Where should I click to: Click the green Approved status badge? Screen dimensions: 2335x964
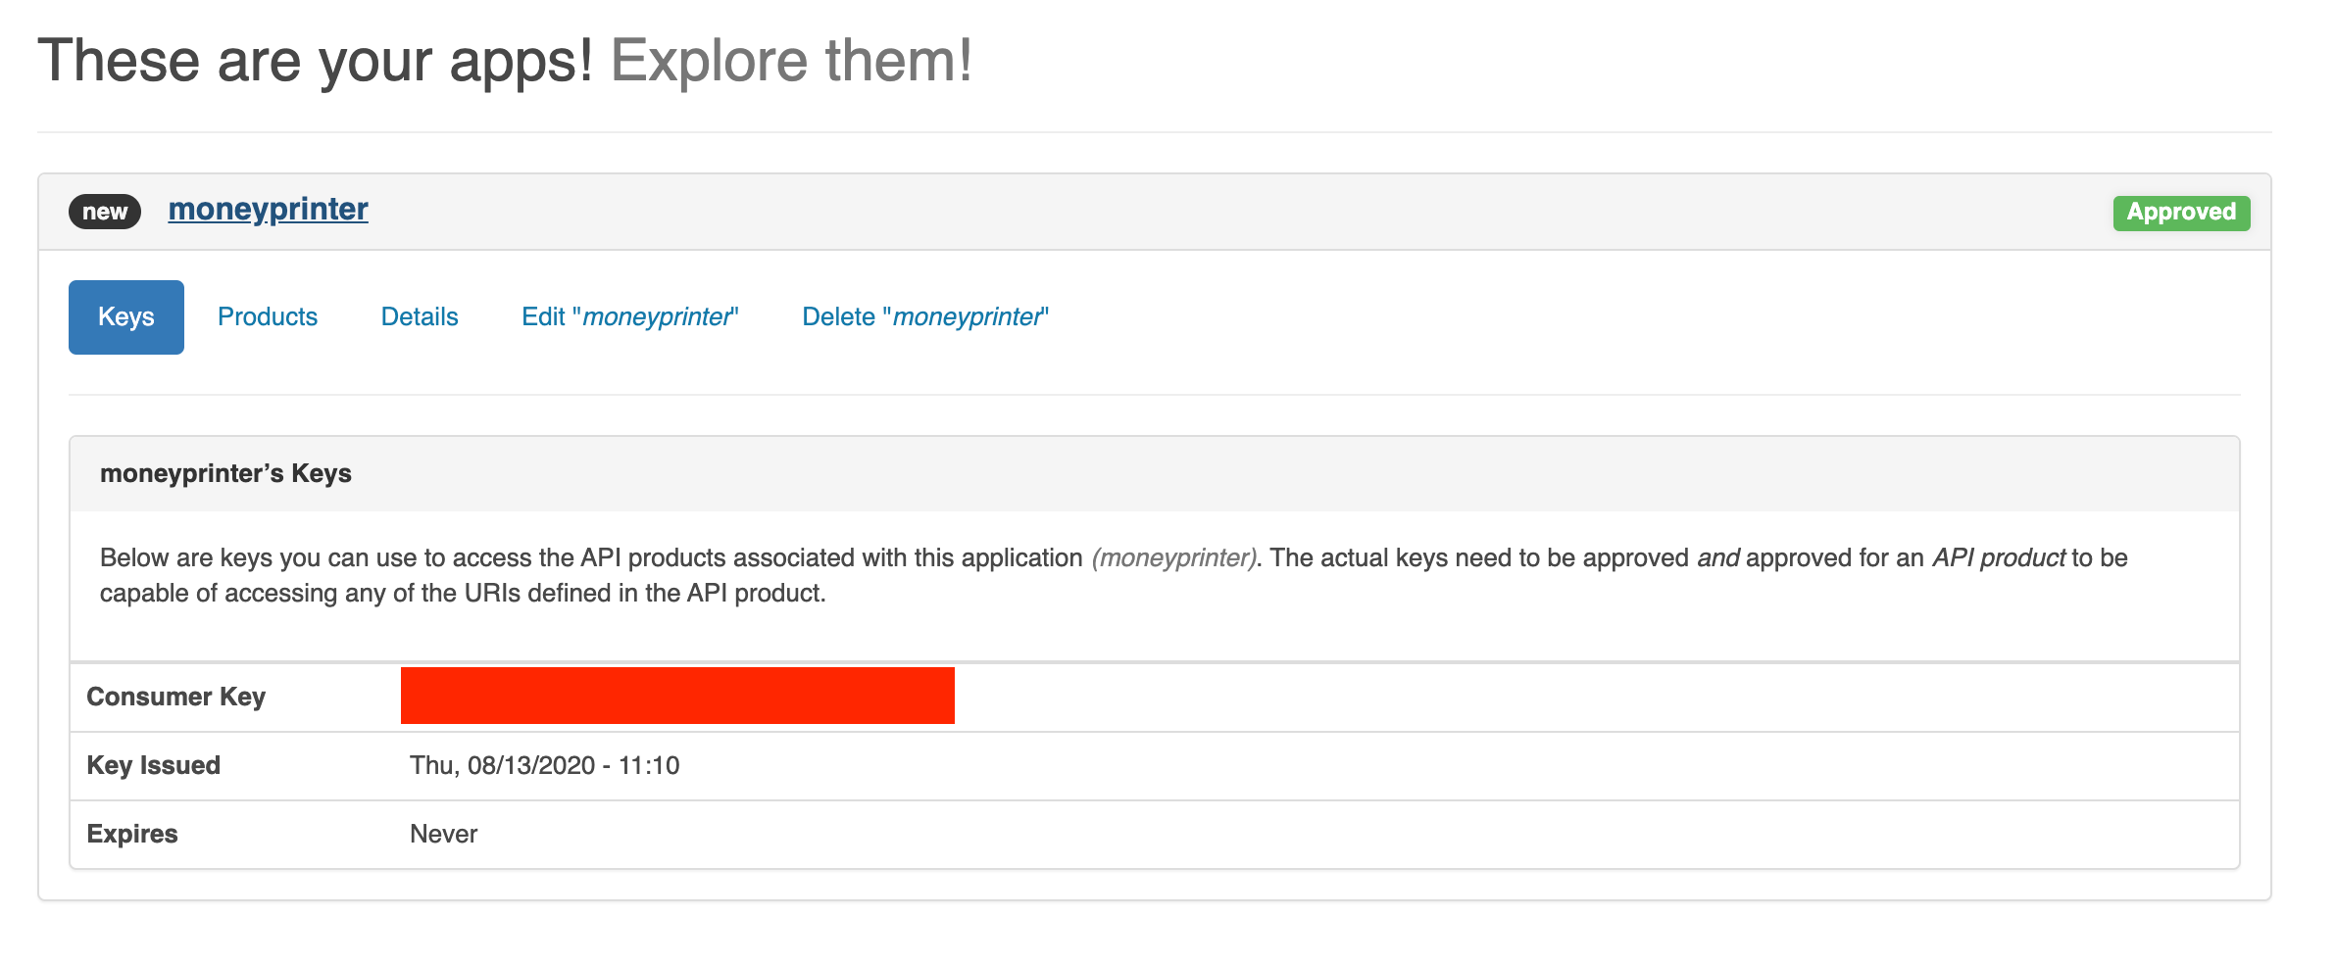coord(2181,213)
